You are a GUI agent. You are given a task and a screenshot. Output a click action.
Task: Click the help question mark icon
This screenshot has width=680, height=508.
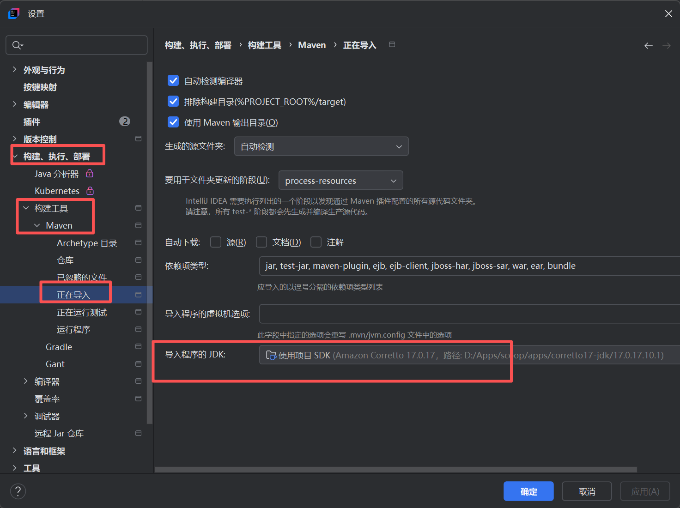pyautogui.click(x=18, y=491)
